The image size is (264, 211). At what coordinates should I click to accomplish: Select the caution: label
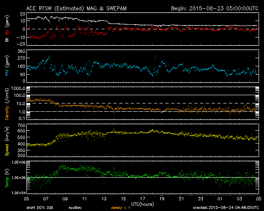[x=75, y=208]
